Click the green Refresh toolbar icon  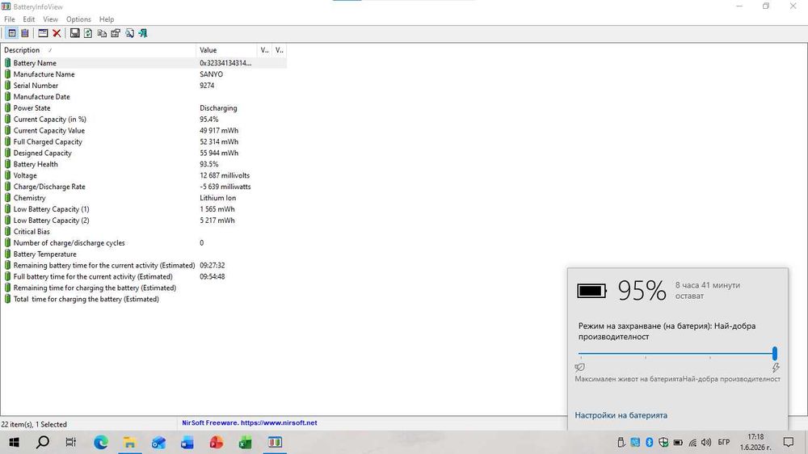click(88, 33)
